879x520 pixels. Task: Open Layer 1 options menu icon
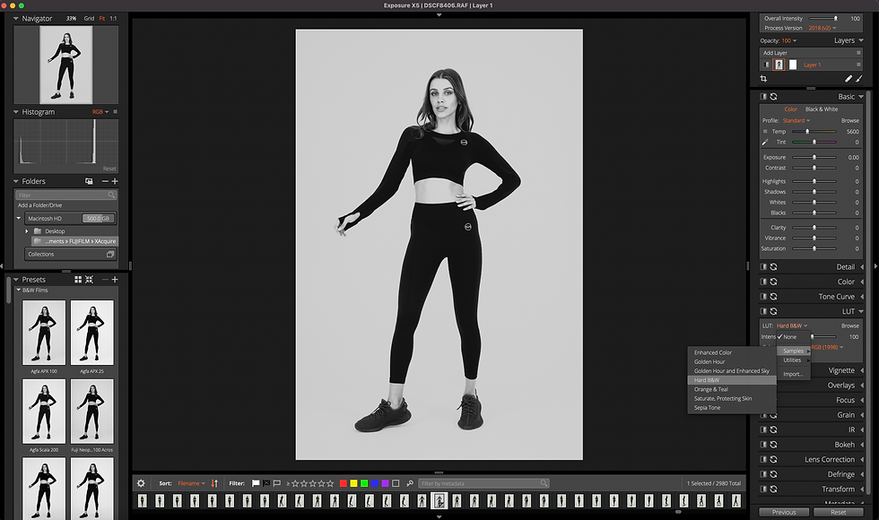tap(858, 65)
